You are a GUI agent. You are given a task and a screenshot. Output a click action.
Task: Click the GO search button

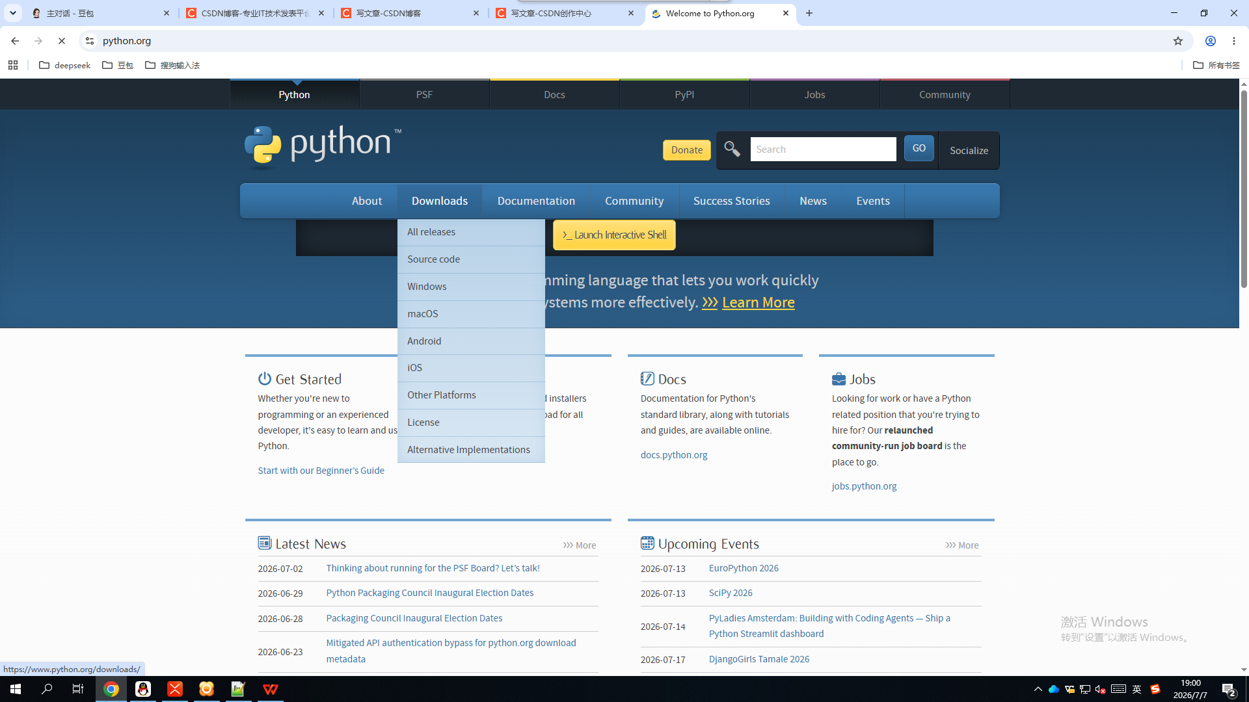[919, 148]
